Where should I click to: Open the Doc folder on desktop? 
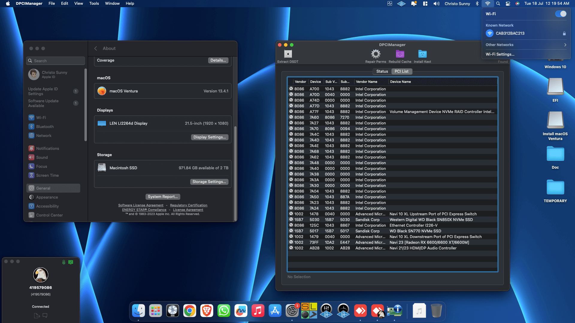click(555, 157)
